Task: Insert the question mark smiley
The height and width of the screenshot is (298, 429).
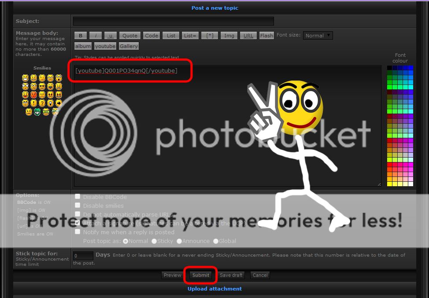Action: click(42, 103)
